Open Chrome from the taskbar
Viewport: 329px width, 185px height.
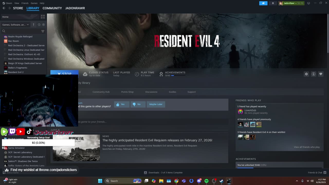pos(176,181)
